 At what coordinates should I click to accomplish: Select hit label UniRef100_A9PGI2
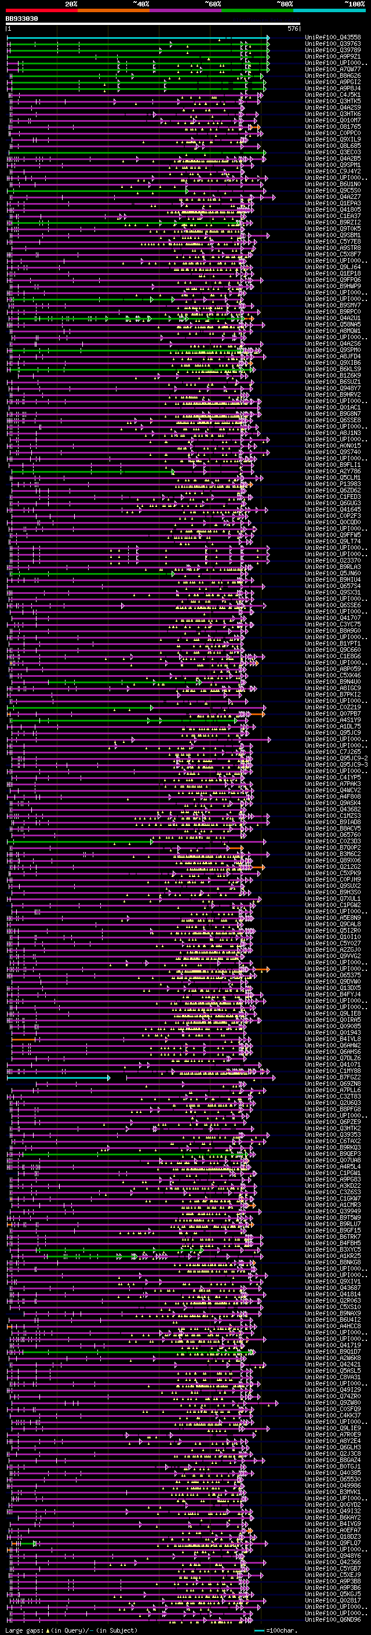point(333,82)
